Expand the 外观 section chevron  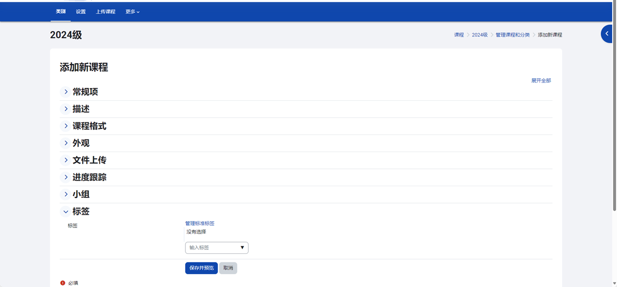tap(66, 143)
